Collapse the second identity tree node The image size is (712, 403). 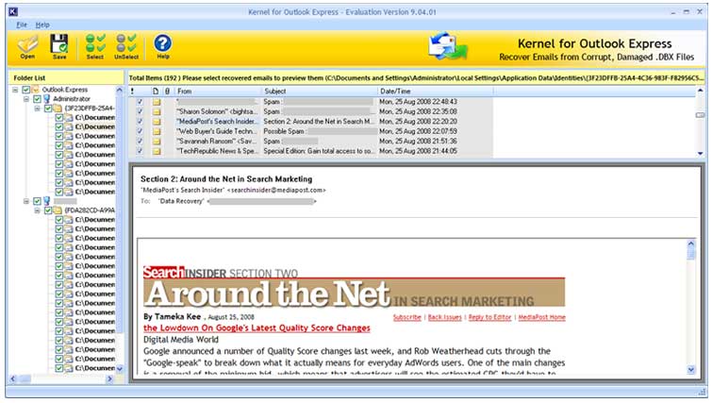26,201
